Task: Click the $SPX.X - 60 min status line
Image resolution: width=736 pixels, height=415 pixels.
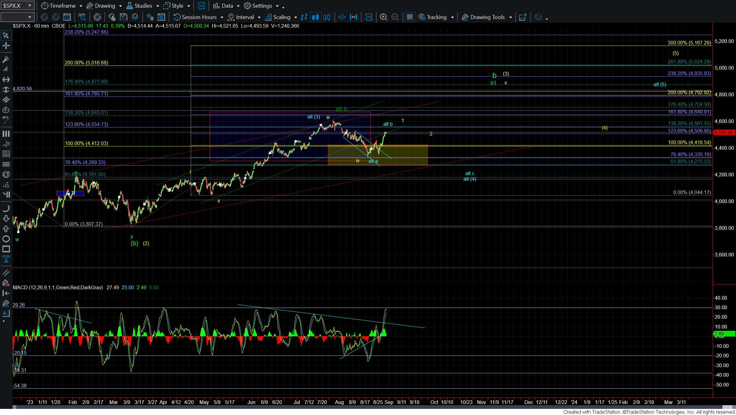Action: pos(156,26)
